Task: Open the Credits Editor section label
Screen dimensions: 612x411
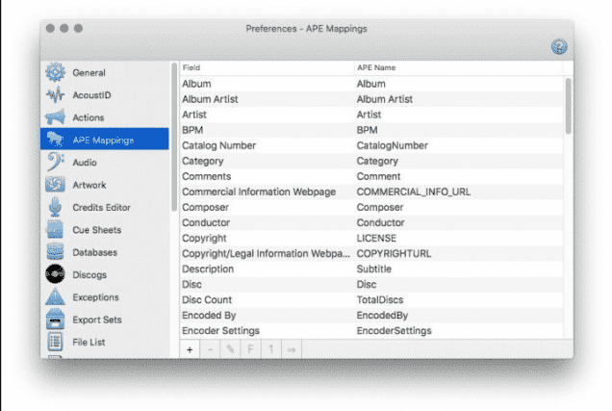Action: point(101,207)
